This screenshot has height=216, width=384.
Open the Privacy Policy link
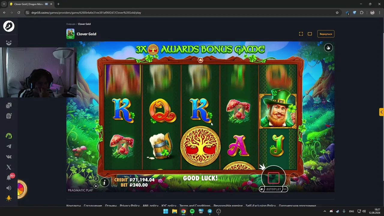pyautogui.click(x=130, y=206)
